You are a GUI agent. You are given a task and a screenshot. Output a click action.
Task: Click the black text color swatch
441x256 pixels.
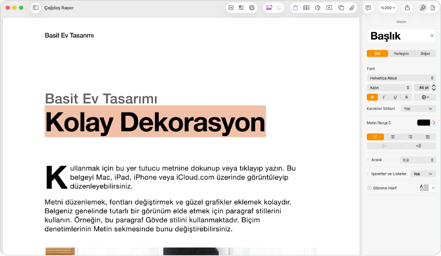[x=424, y=122]
